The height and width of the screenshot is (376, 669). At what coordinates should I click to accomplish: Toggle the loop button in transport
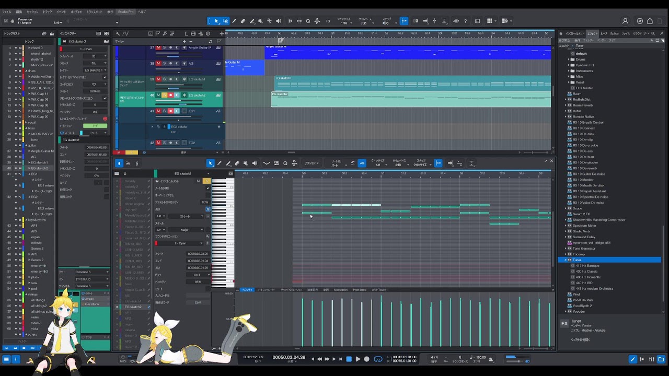click(377, 359)
